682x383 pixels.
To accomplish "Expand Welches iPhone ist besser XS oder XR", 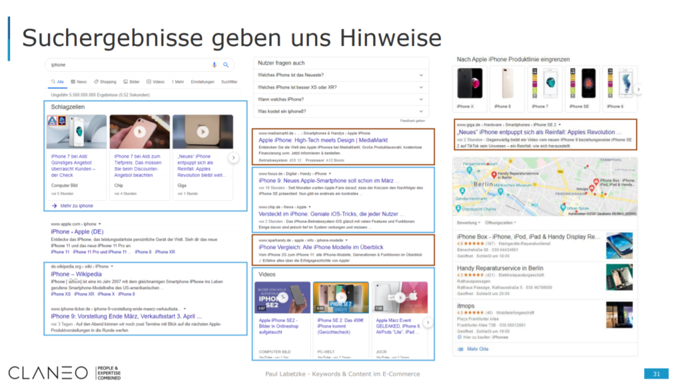I will pos(341,87).
